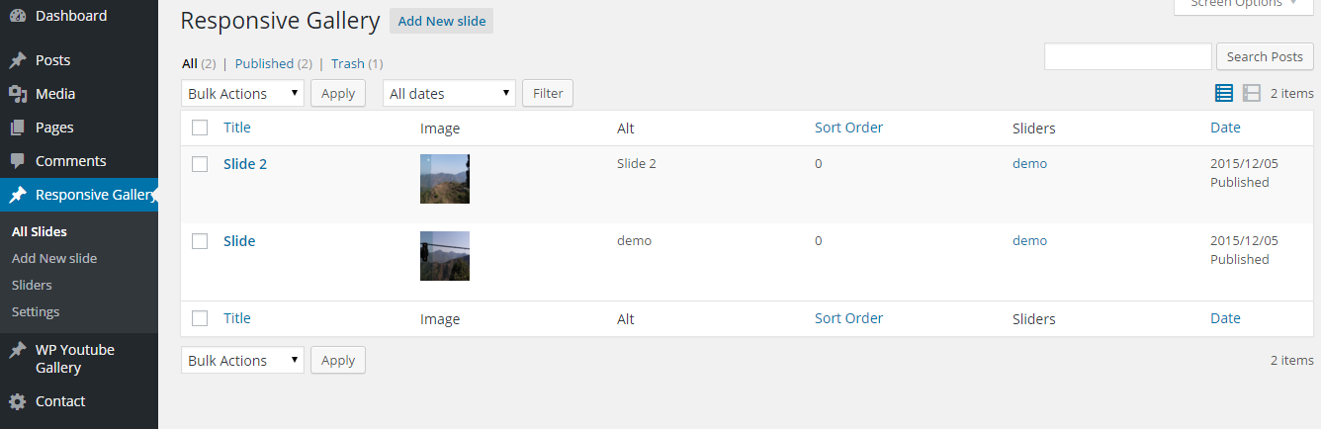
Task: Go to Settings submenu item
Action: click(x=36, y=311)
